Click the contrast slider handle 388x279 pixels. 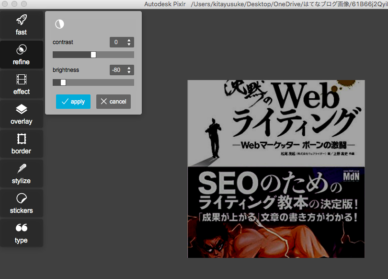[93, 55]
